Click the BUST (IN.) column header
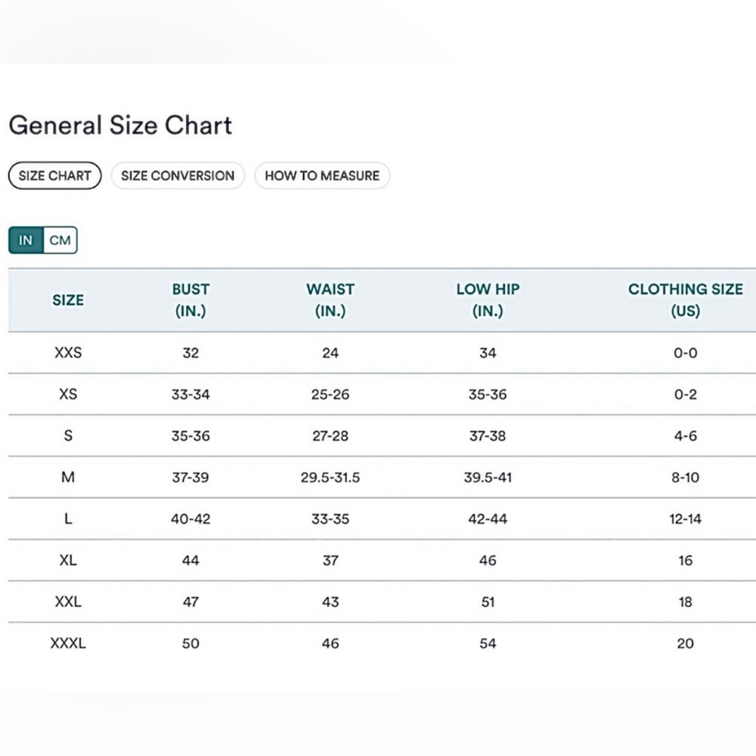 click(x=191, y=300)
